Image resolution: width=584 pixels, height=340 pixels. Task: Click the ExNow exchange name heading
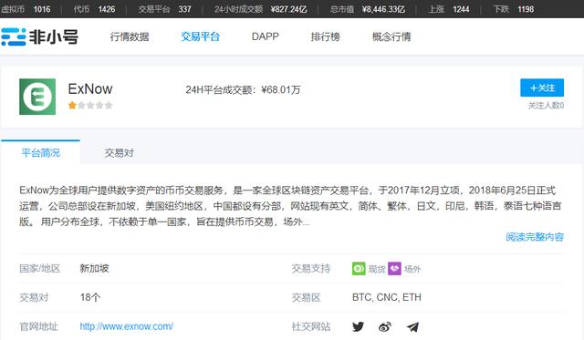coord(90,89)
